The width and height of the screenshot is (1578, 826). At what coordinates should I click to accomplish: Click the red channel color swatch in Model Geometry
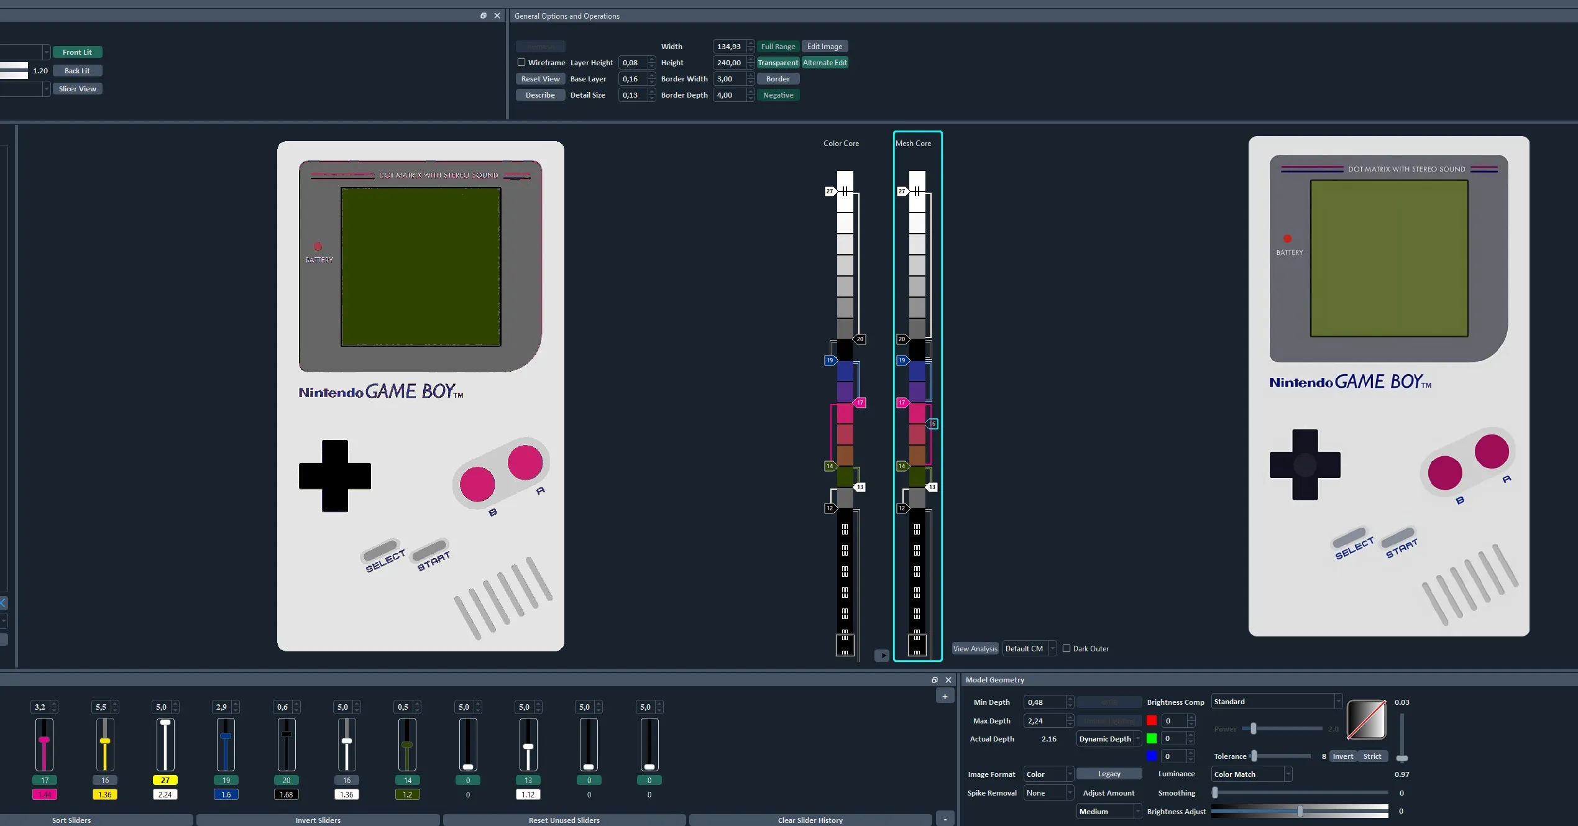point(1152,720)
